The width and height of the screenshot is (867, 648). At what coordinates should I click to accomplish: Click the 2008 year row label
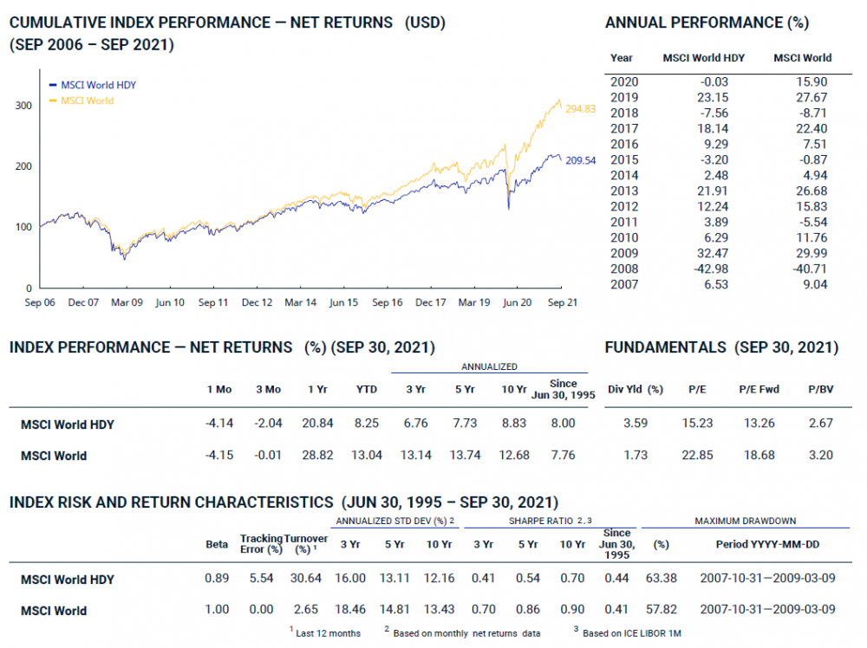(x=623, y=269)
